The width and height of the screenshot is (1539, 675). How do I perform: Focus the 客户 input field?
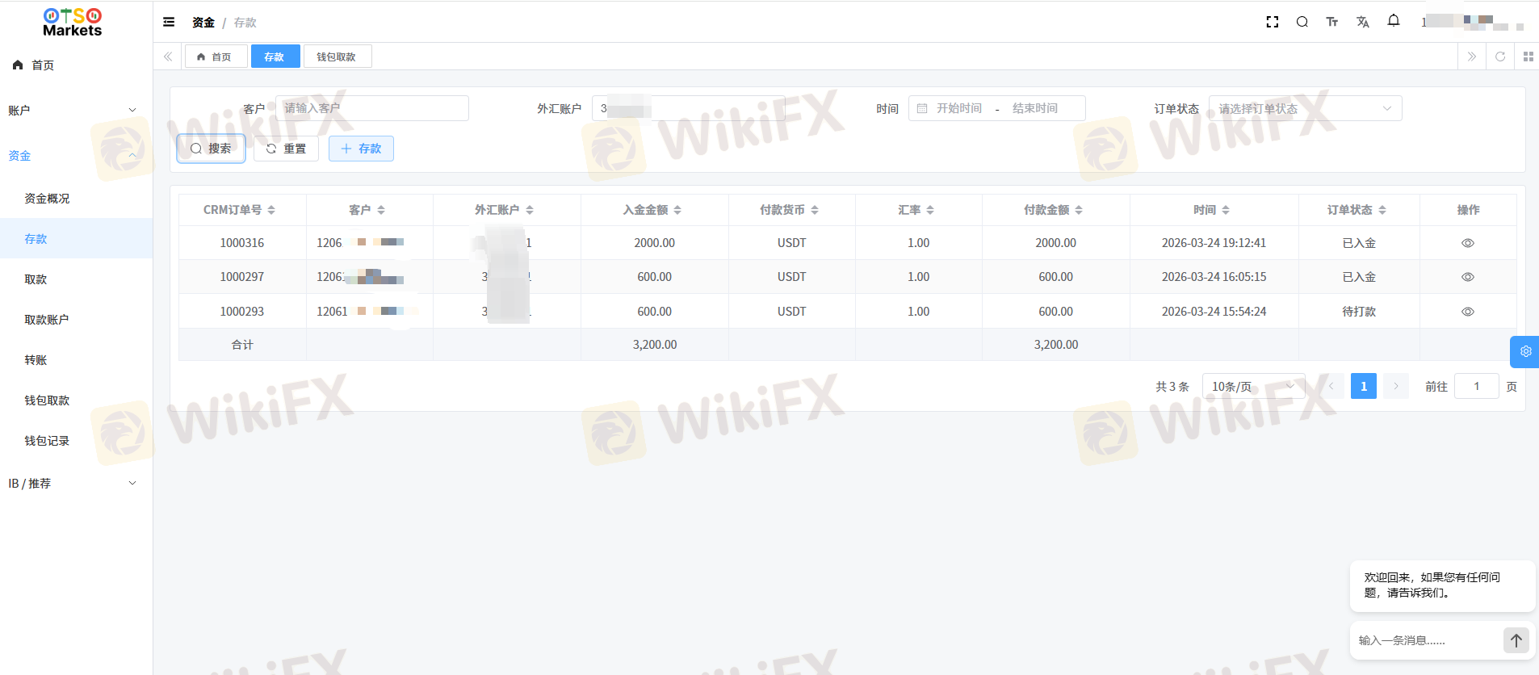371,108
